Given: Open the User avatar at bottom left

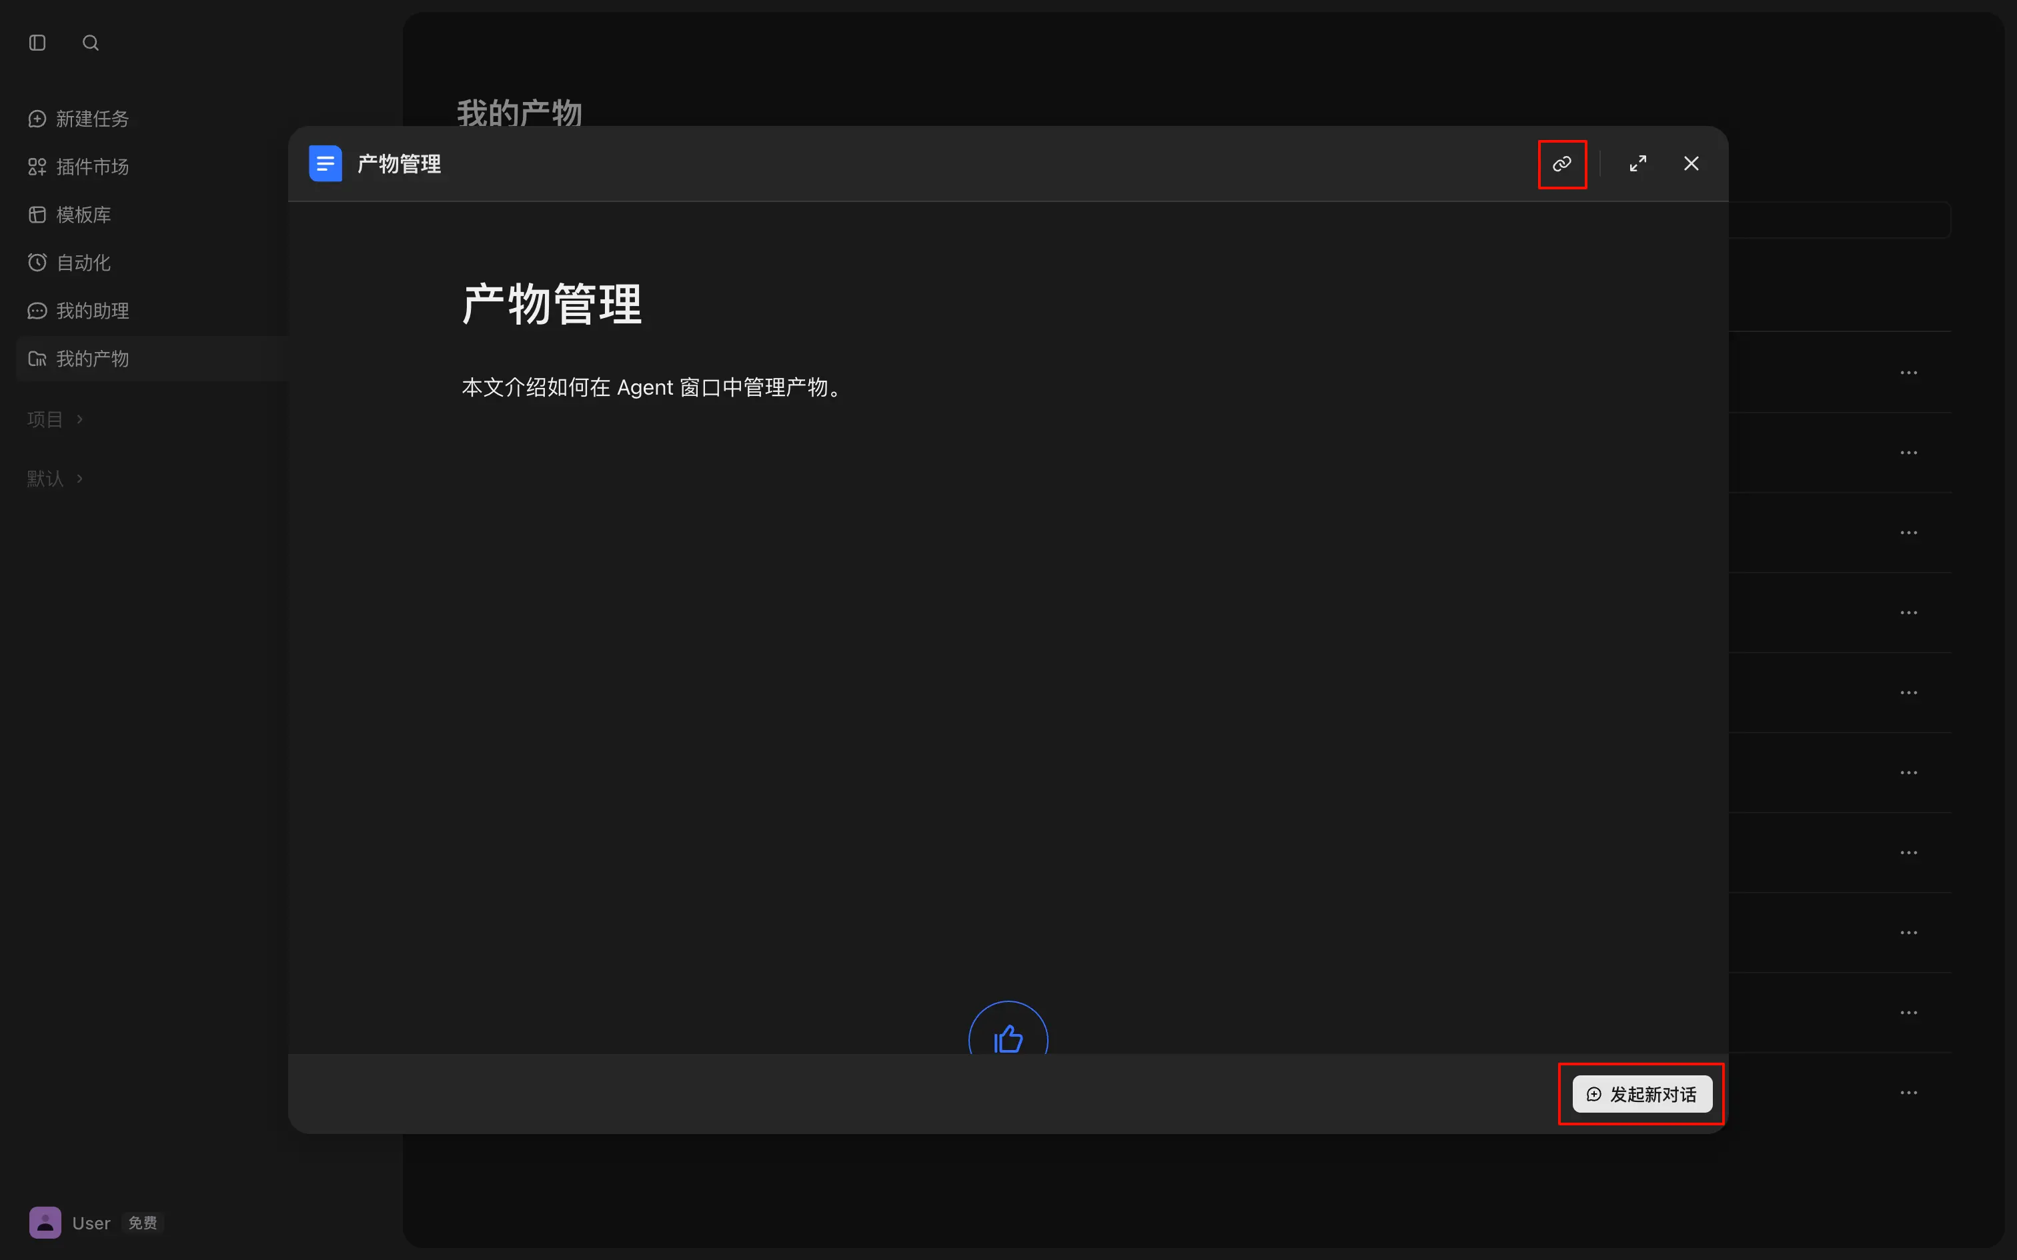Looking at the screenshot, I should (45, 1223).
